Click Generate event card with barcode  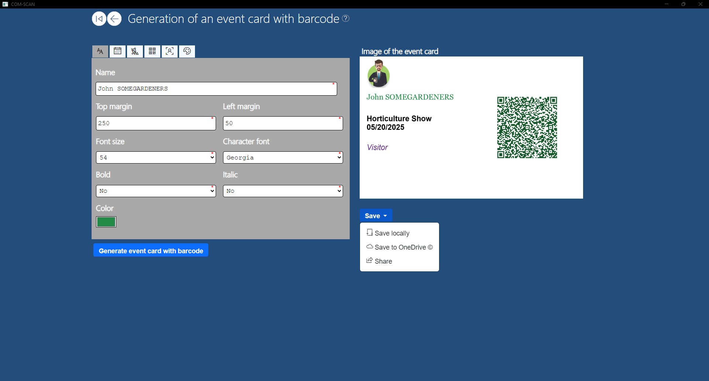(x=151, y=250)
